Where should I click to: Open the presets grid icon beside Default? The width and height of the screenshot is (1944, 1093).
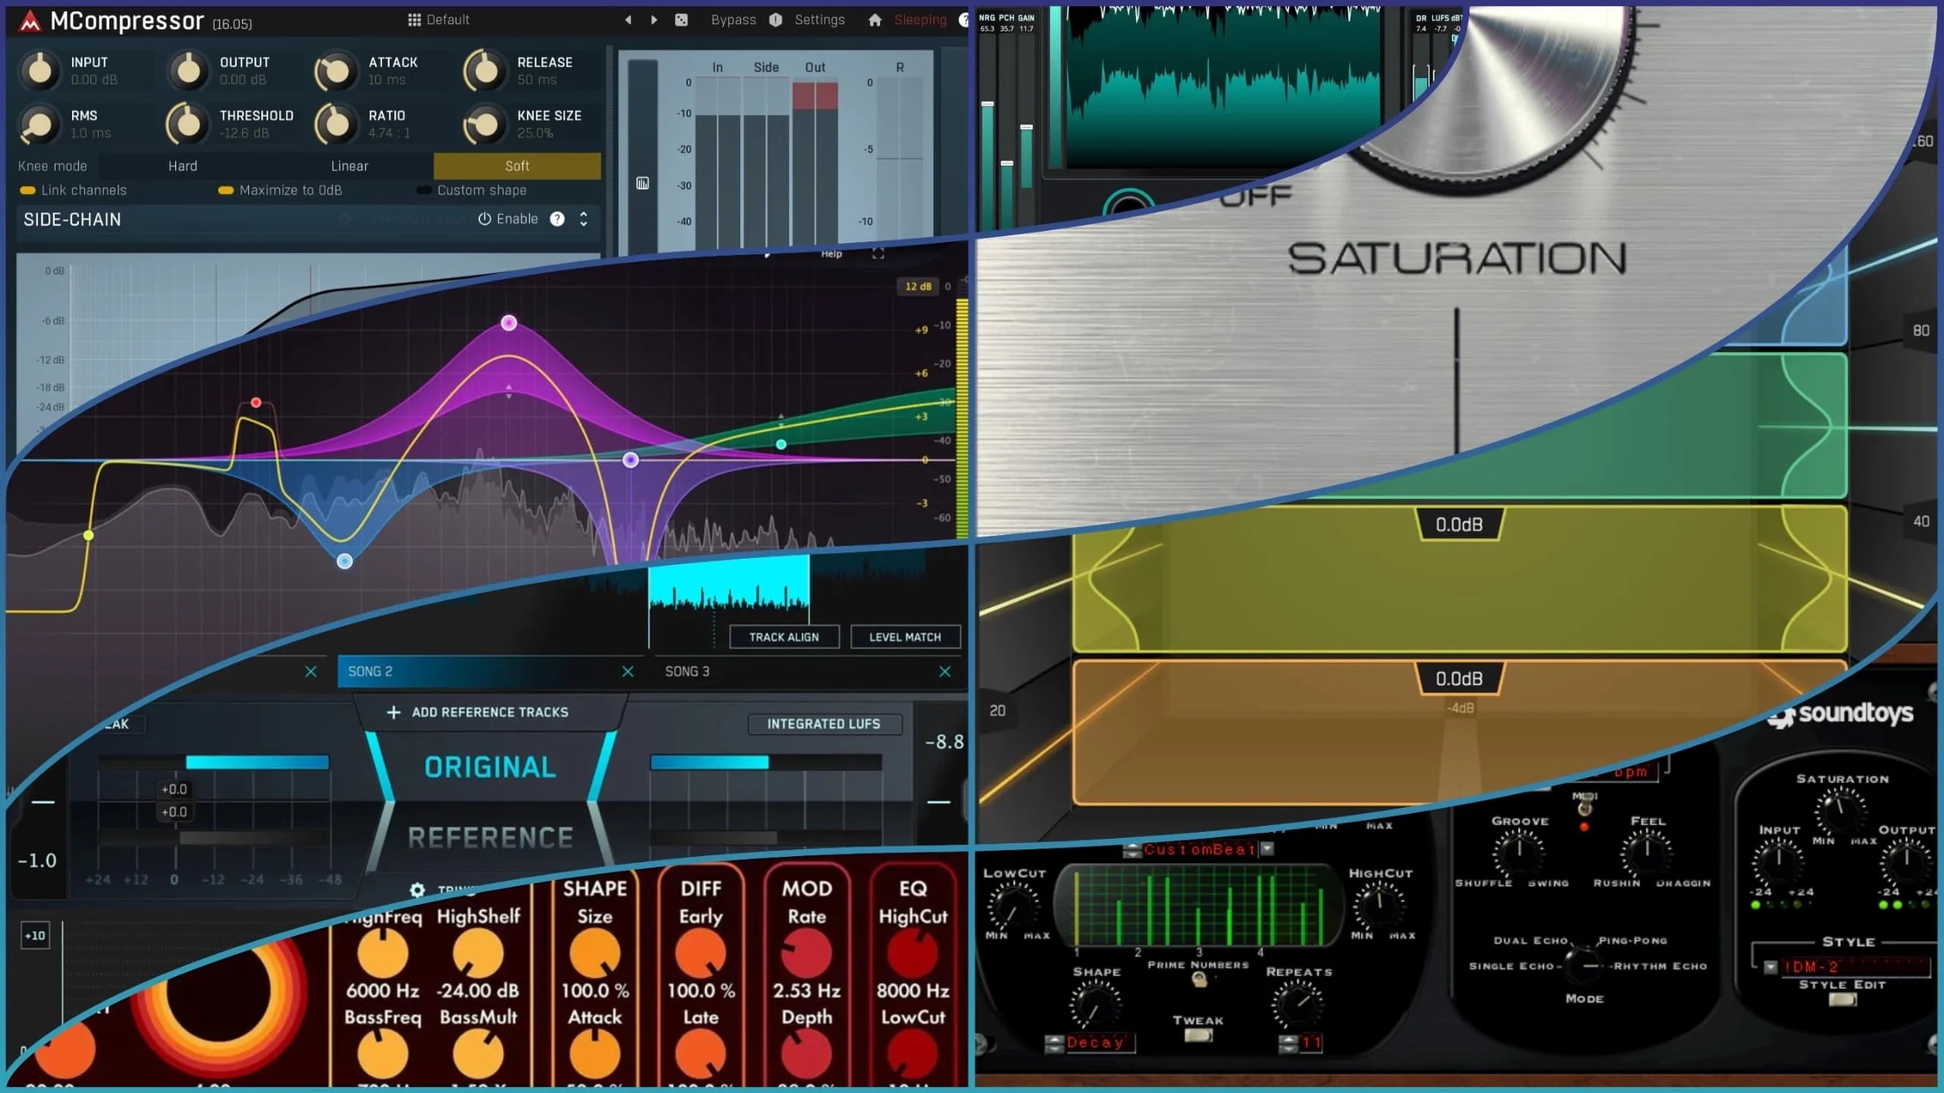414,20
